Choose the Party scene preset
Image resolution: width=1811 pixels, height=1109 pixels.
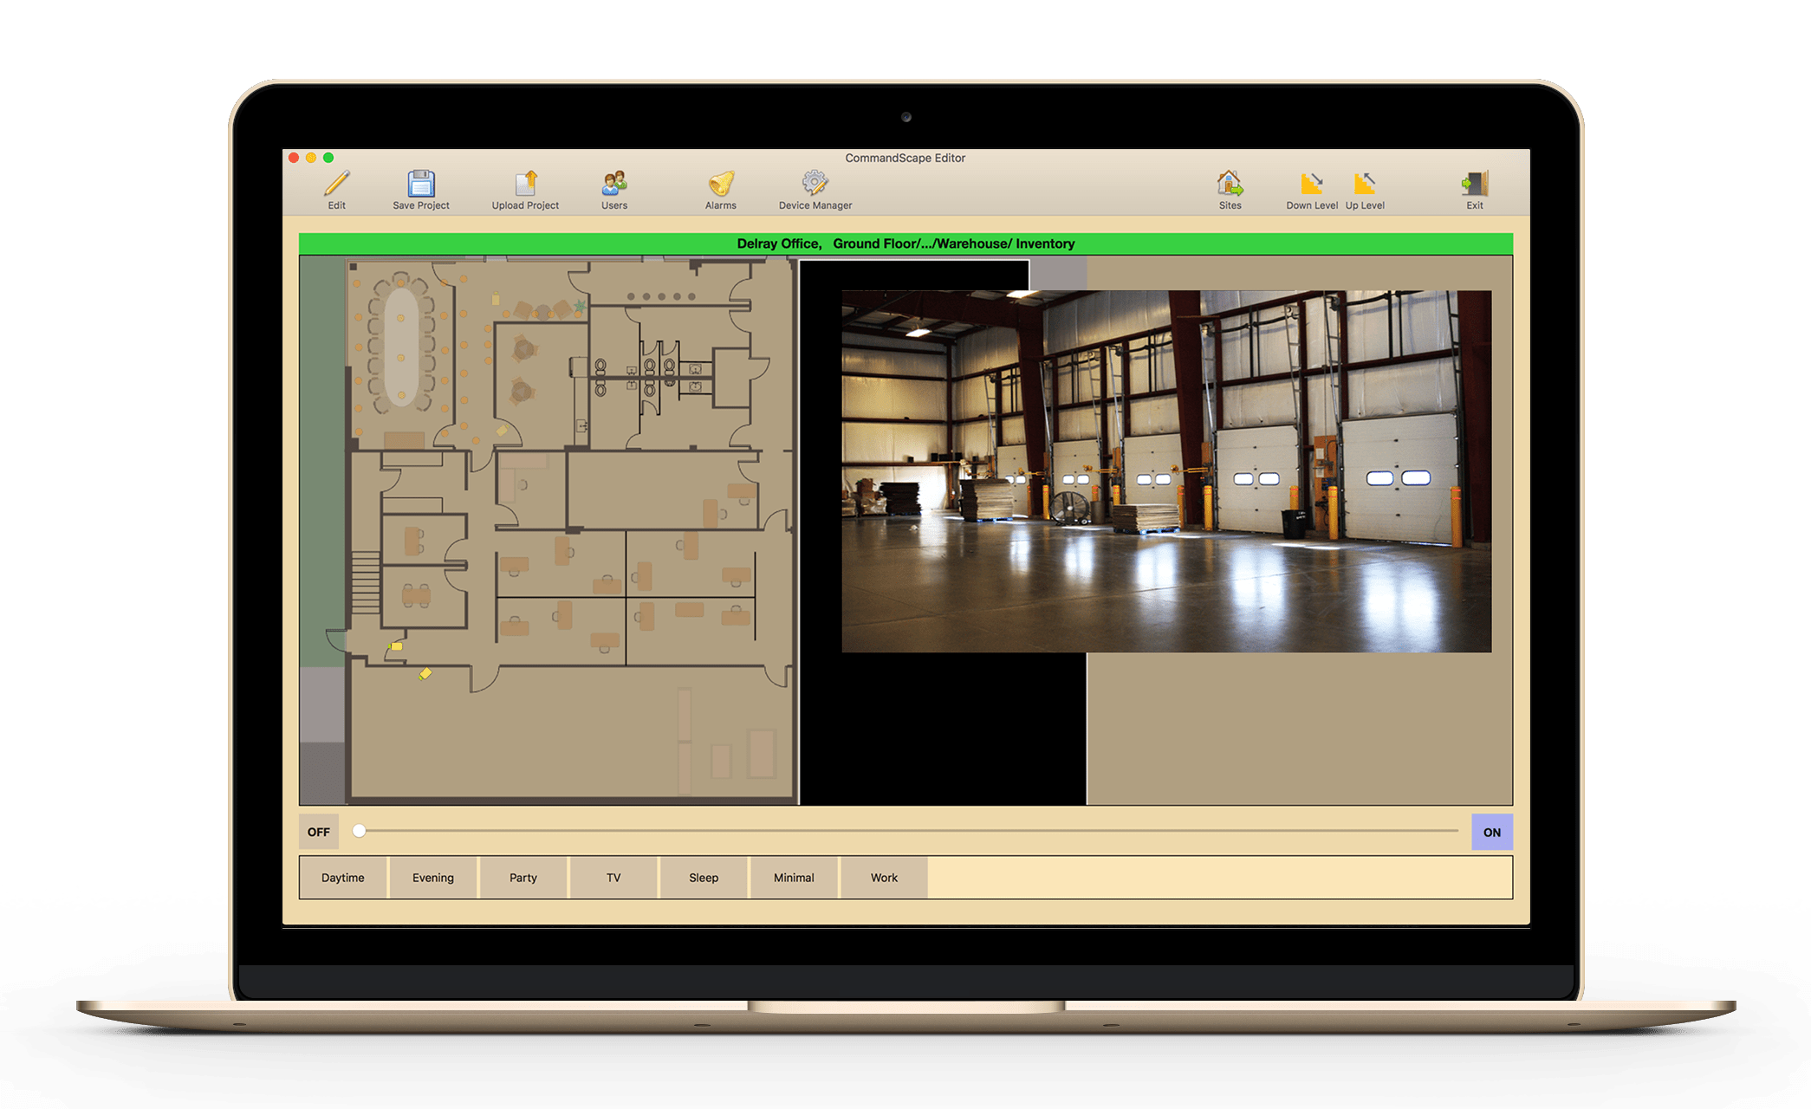[523, 878]
